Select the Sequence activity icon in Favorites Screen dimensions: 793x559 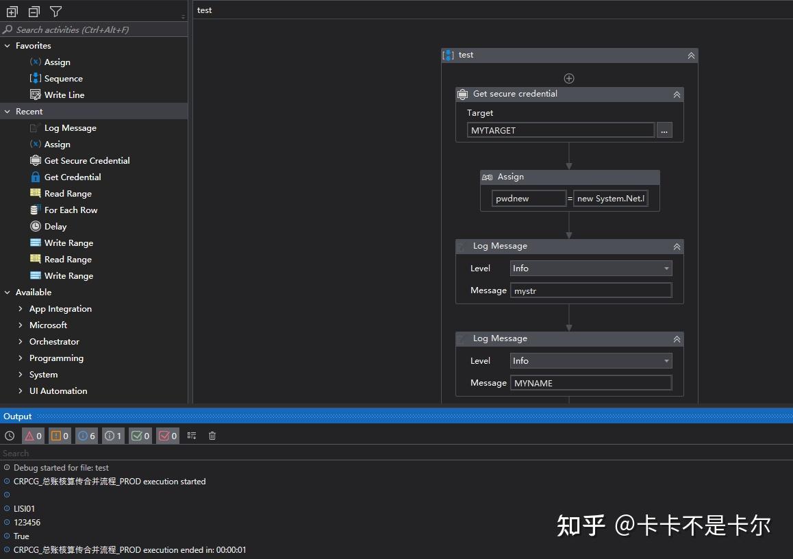click(x=36, y=78)
